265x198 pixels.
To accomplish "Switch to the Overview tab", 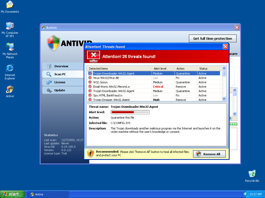I will [61, 66].
